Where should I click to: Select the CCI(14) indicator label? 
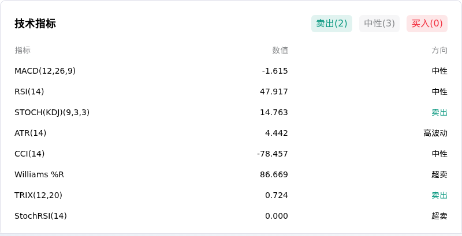coord(29,154)
